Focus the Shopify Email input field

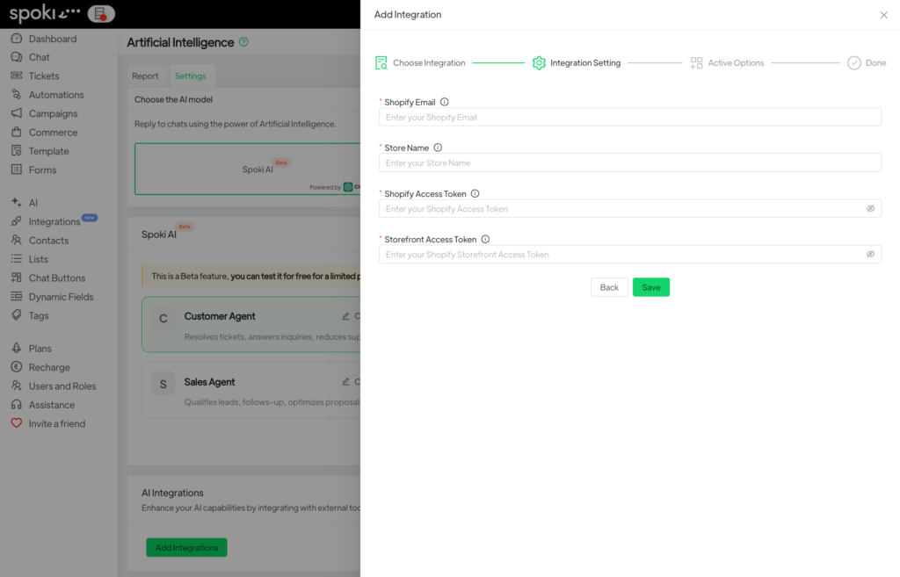pos(629,118)
